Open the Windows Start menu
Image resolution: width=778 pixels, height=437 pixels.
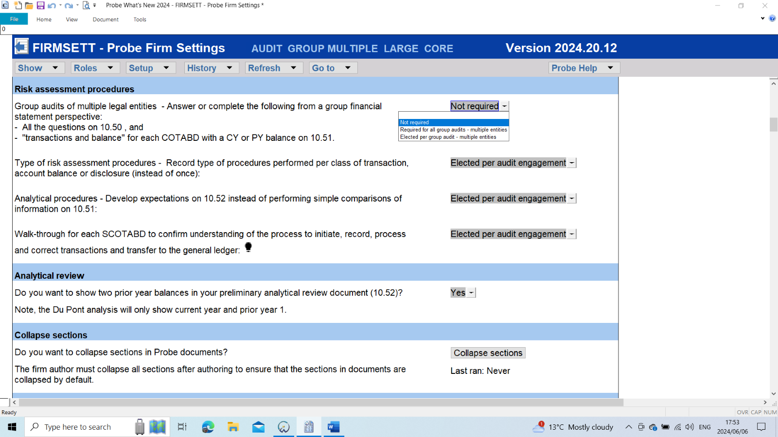click(x=12, y=427)
